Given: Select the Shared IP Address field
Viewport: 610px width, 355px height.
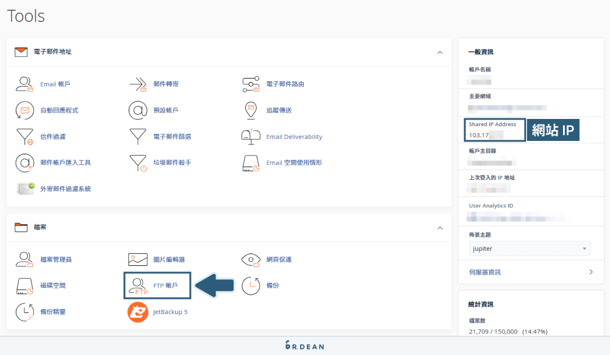Looking at the screenshot, I should [493, 130].
